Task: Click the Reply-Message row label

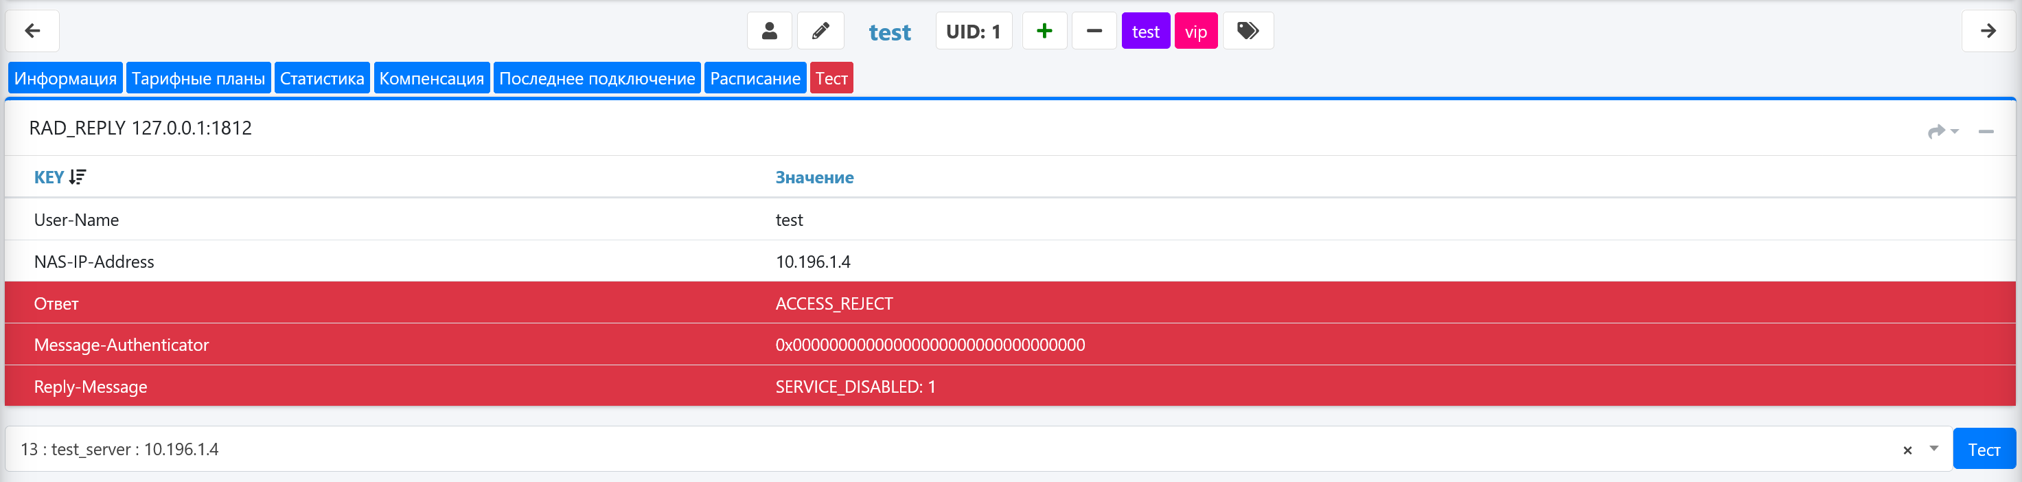Action: [90, 387]
